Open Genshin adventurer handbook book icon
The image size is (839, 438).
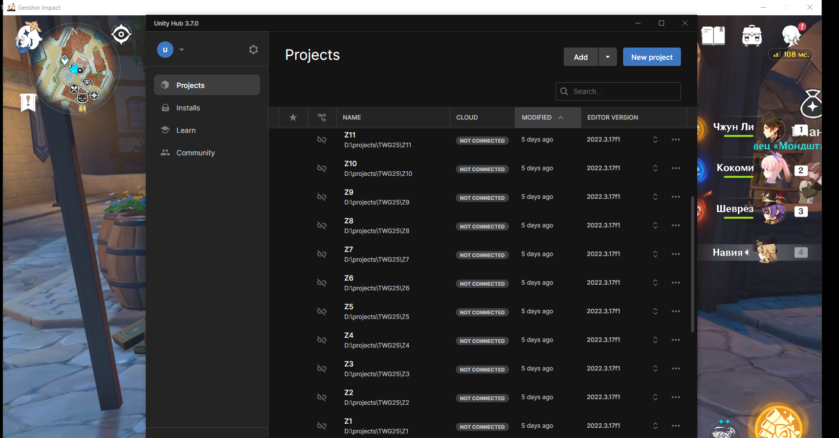pos(713,36)
